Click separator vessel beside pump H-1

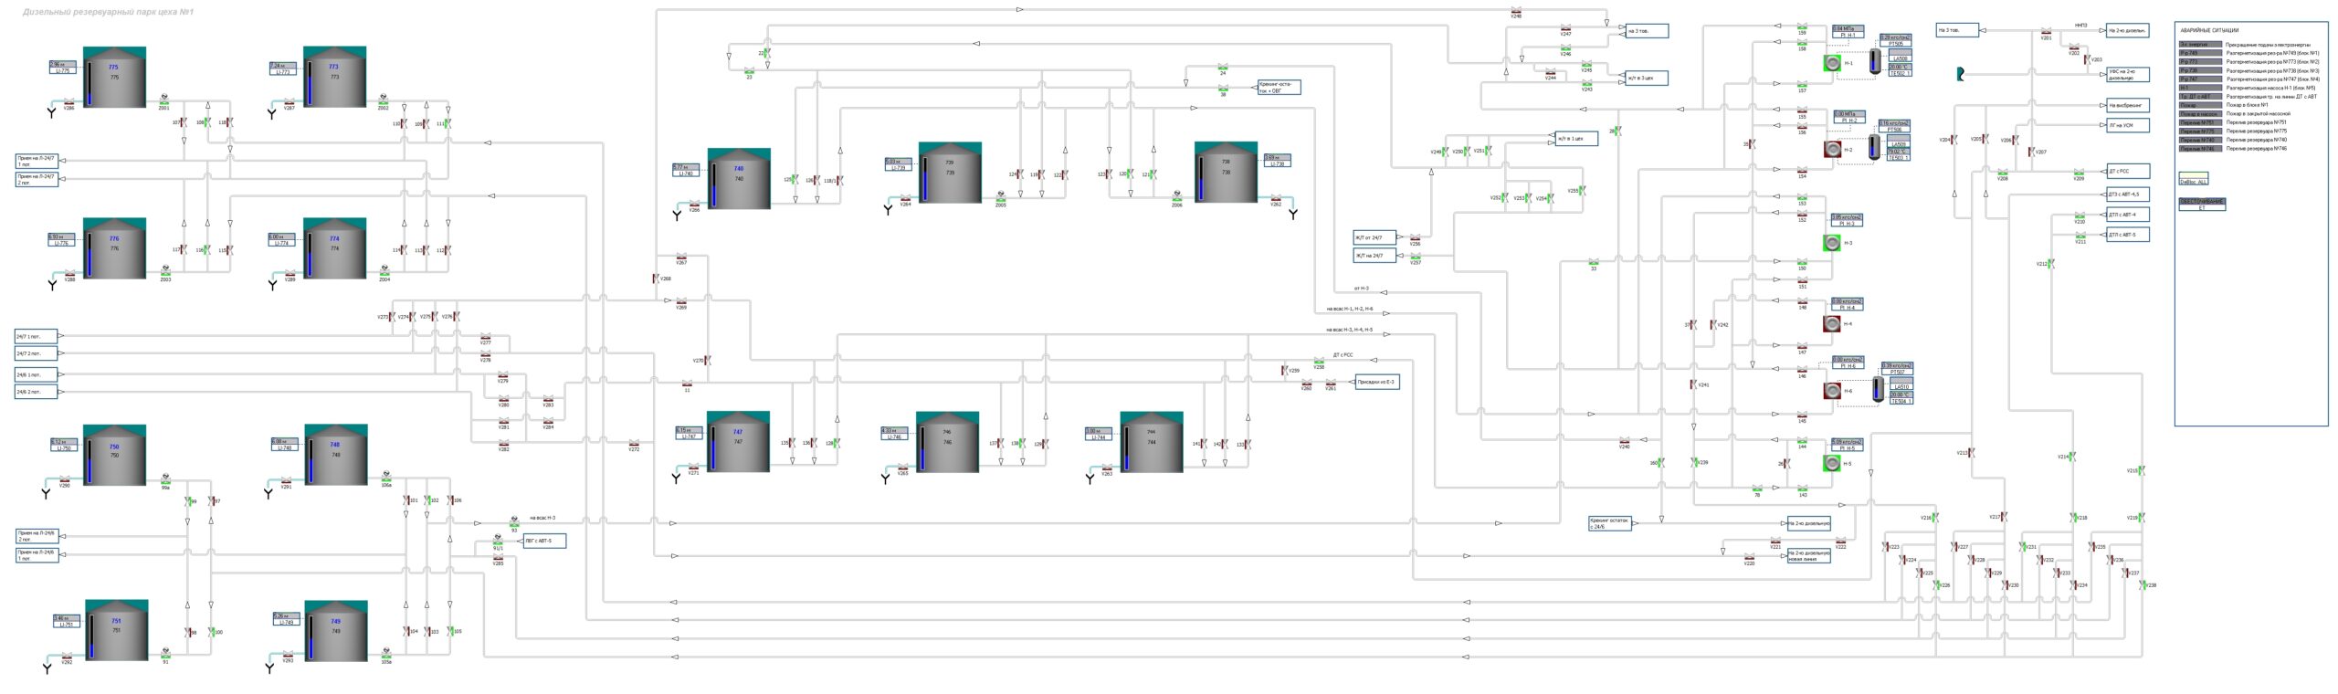[x=1877, y=61]
